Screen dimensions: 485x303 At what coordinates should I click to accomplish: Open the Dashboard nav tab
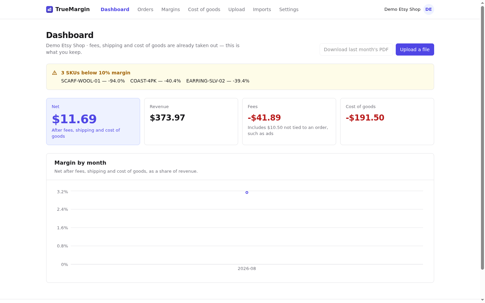[115, 9]
